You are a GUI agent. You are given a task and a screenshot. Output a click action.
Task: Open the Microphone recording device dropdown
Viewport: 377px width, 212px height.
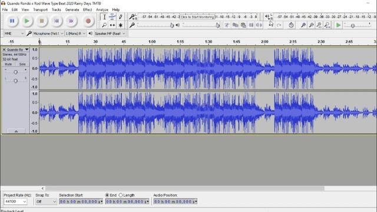[48, 34]
